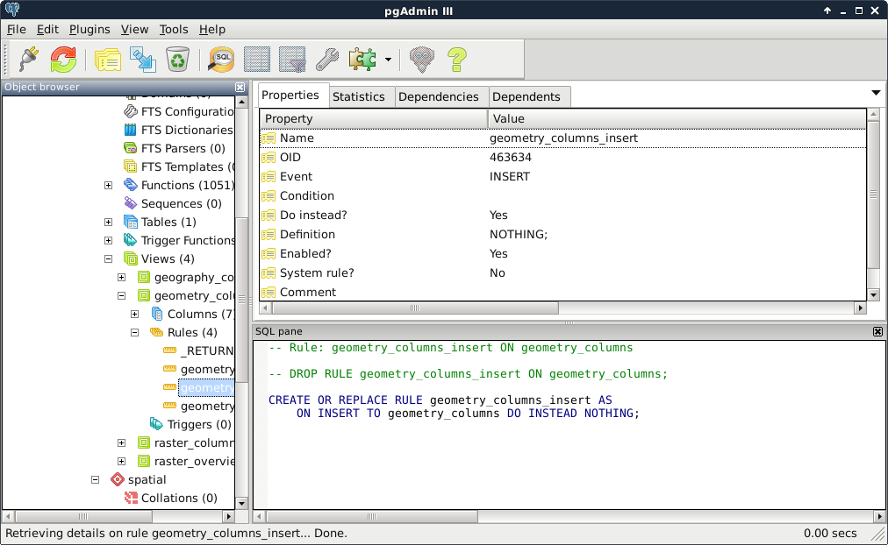Open the object properties toolbar icon

point(107,60)
